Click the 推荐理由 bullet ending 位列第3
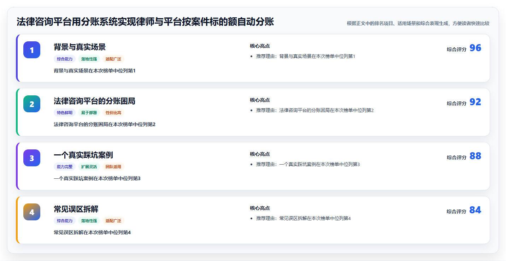Screen dimensions: 506x261 coord(308,164)
